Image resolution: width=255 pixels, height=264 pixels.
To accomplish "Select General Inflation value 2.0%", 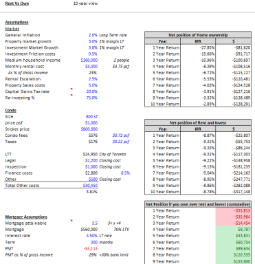I will point(93,35).
